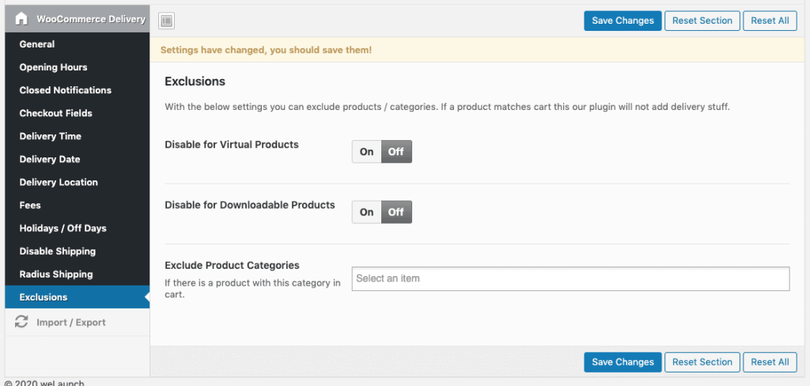Image resolution: width=810 pixels, height=386 pixels.
Task: Click the bottom Save Changes button
Action: (x=623, y=362)
